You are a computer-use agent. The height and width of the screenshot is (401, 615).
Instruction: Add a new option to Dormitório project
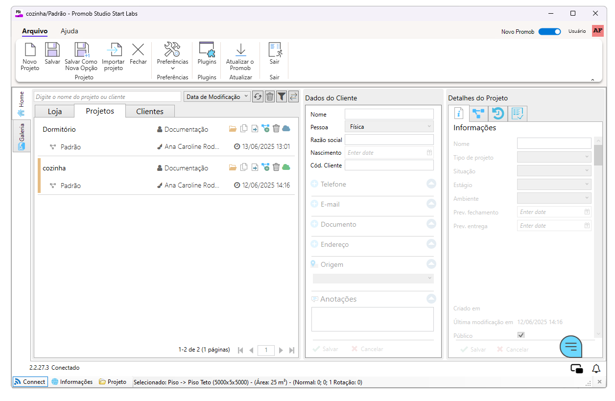(x=265, y=129)
